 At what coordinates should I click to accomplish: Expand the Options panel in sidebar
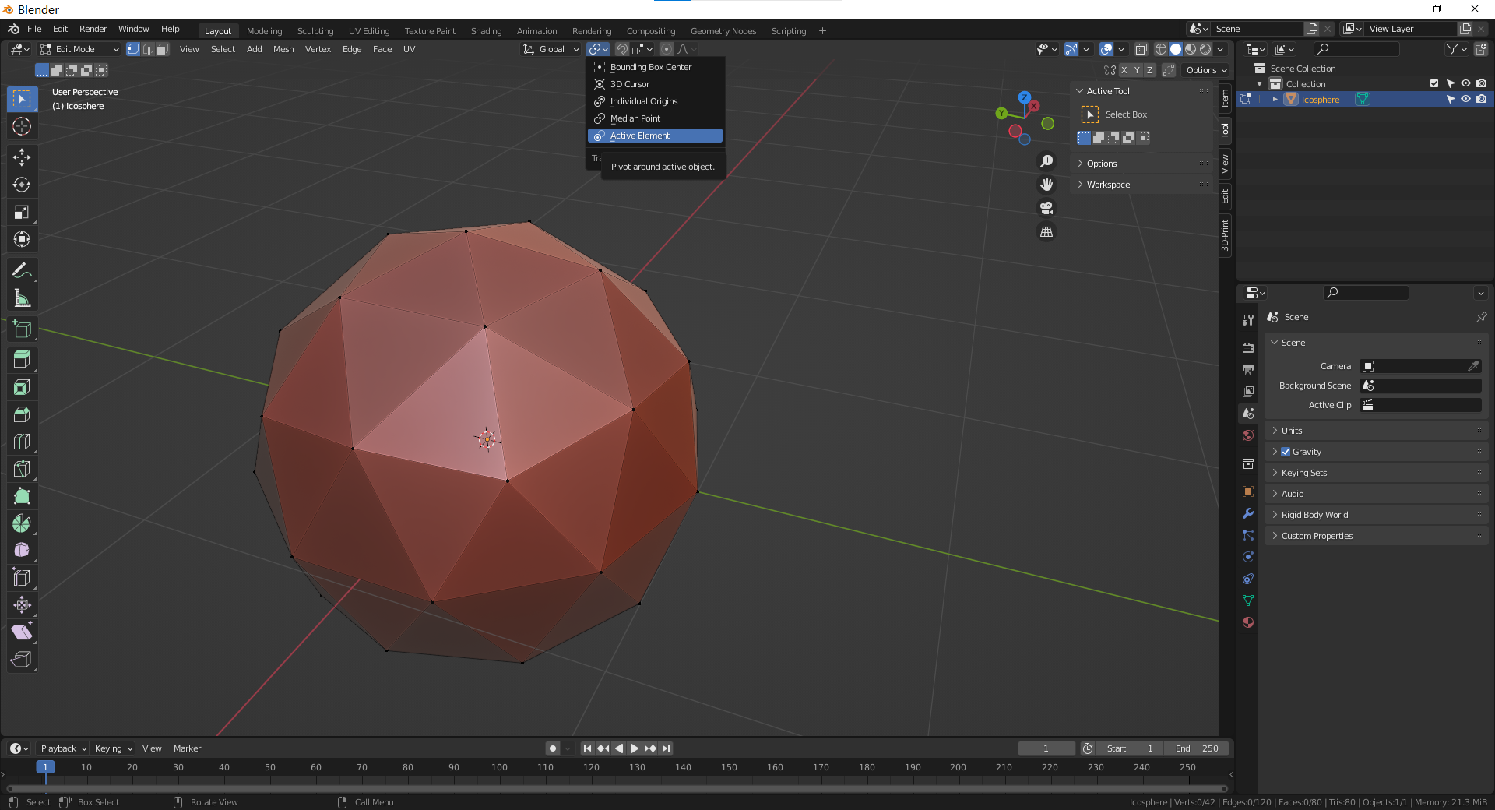point(1142,164)
